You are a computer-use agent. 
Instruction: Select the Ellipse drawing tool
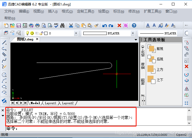pos(4,87)
